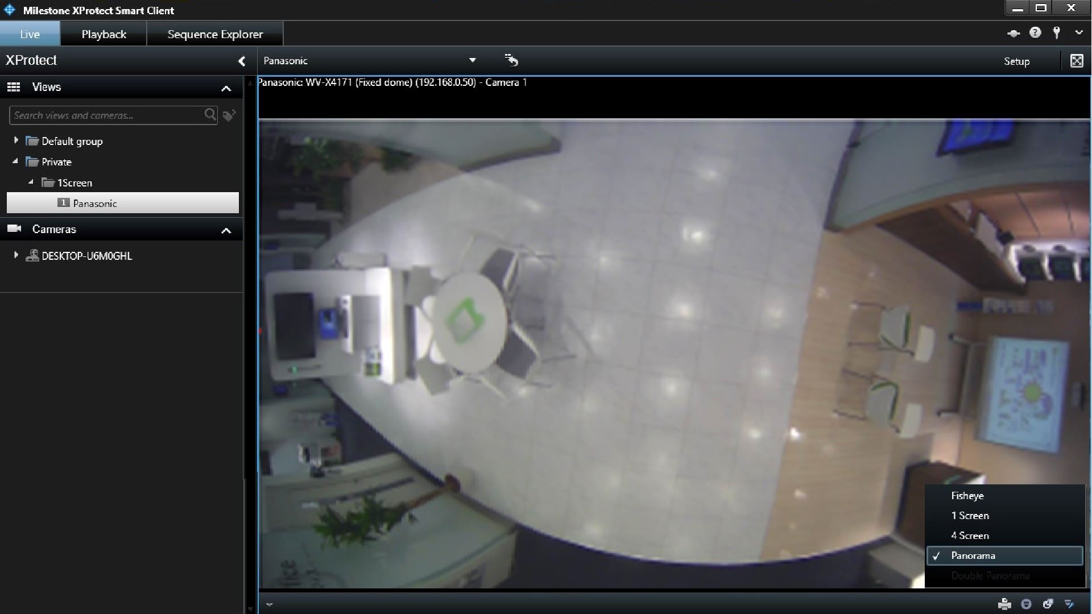Image resolution: width=1092 pixels, height=614 pixels.
Task: Expand the DESKTOP-U6M0GHL server node
Action: point(16,255)
